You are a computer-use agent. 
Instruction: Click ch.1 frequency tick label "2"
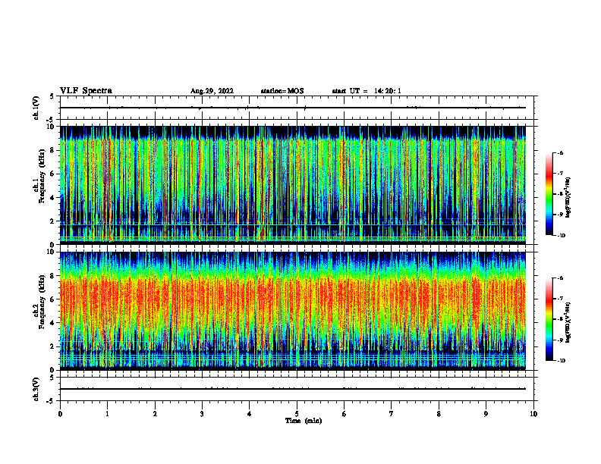pos(53,221)
